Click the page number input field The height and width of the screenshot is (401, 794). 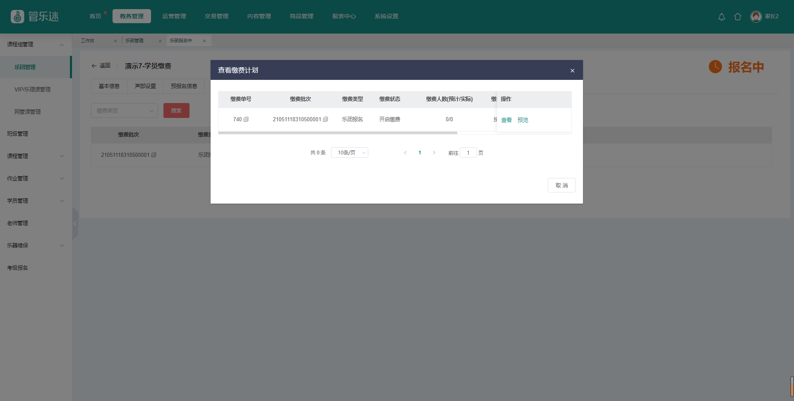(468, 153)
